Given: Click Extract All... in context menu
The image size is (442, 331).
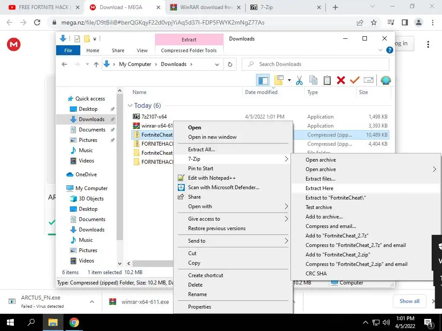Looking at the screenshot, I should 233,150.
